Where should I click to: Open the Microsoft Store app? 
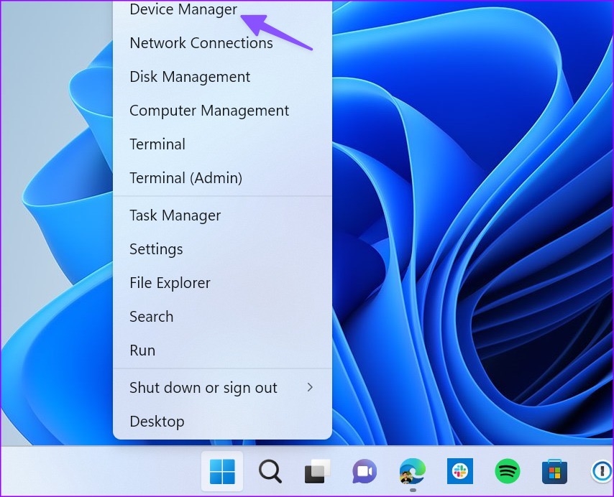(554, 472)
